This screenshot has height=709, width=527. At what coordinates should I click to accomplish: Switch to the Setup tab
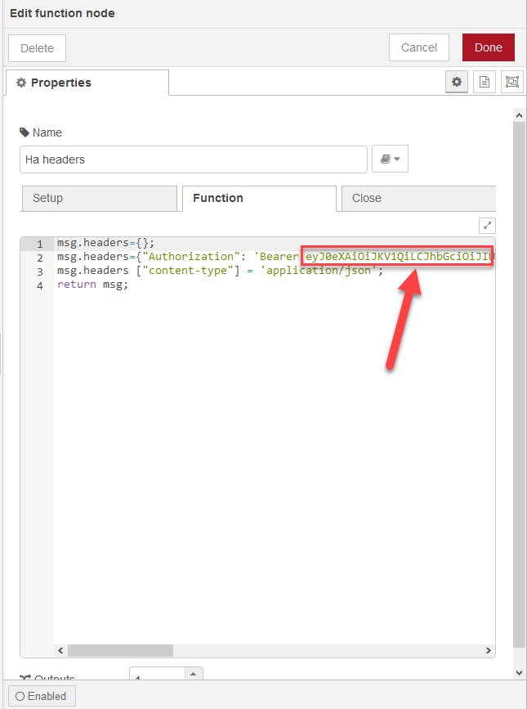tap(98, 199)
